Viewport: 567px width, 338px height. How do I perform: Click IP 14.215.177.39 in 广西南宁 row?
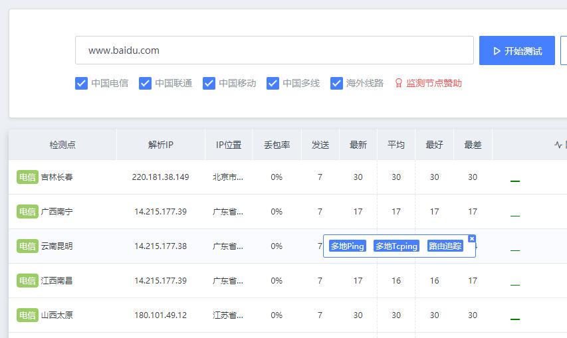tap(161, 211)
